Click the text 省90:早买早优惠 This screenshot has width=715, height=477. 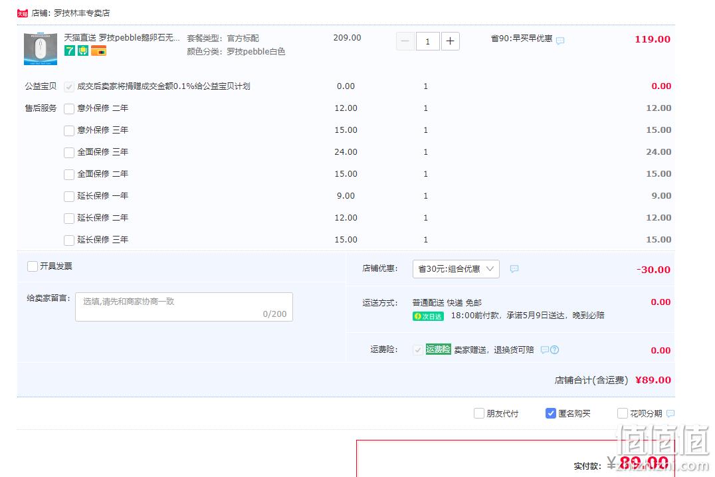[522, 39]
